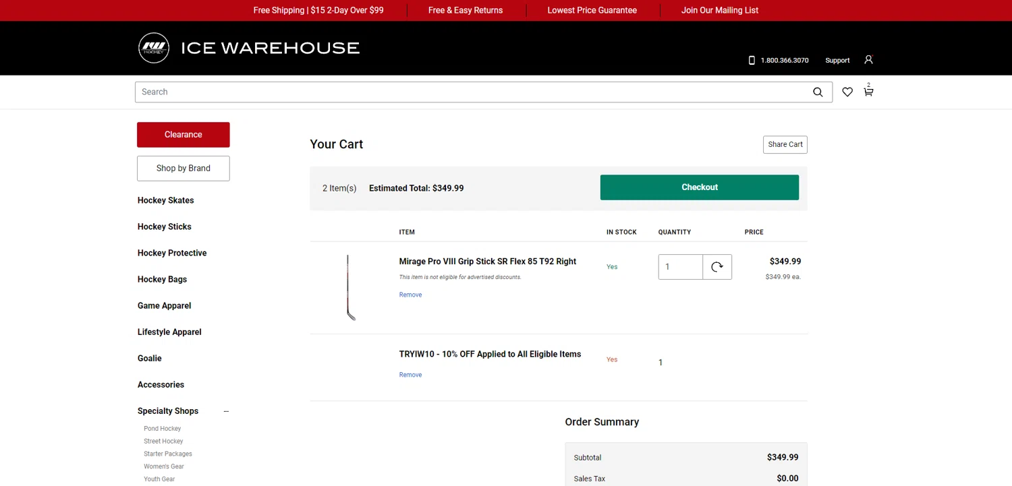This screenshot has width=1012, height=486.
Task: Open Join Our Mailing List link
Action: pos(720,10)
